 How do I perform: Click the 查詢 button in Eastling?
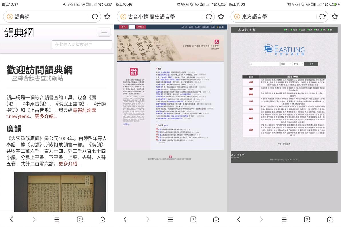(311, 64)
